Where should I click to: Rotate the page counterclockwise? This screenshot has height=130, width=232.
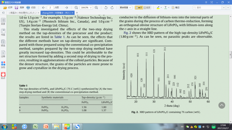point(106,8)
